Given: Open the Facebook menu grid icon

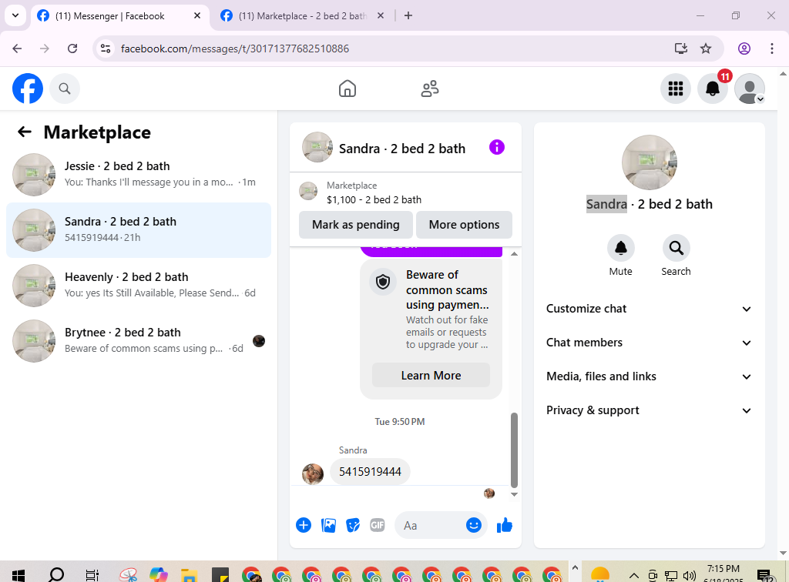Looking at the screenshot, I should 675,89.
